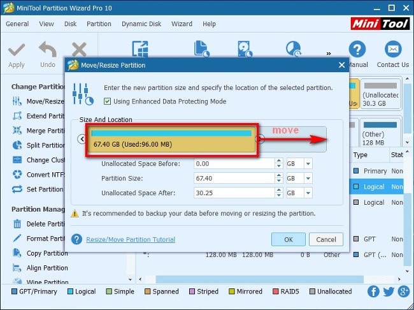Open the Help menu
The height and width of the screenshot is (310, 414).
coord(209,24)
